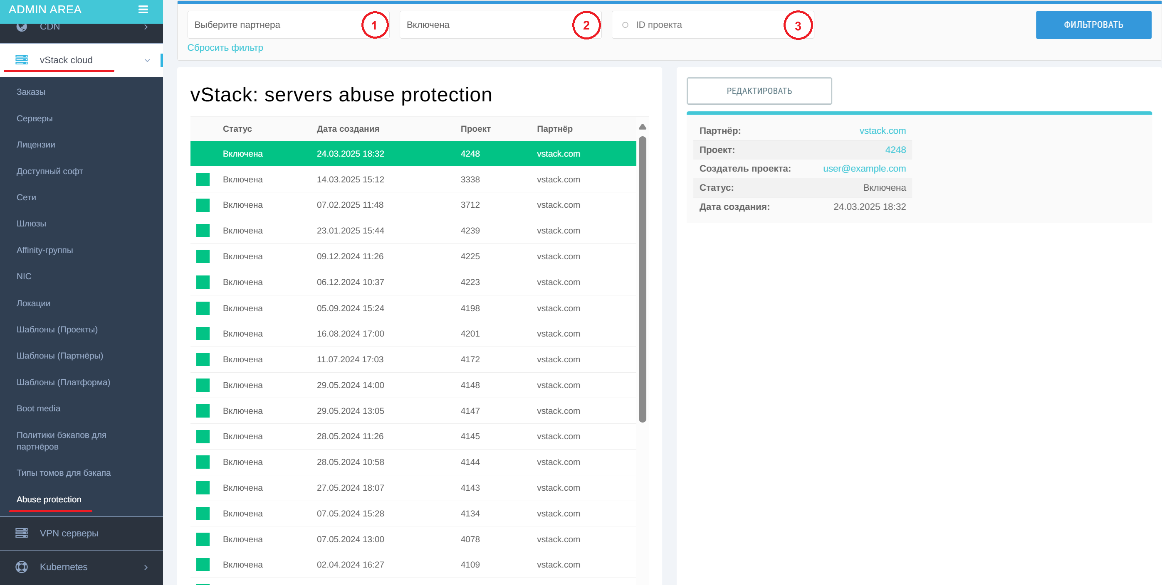The width and height of the screenshot is (1162, 585).
Task: Select the Kubernetes icon in the sidebar
Action: [21, 567]
